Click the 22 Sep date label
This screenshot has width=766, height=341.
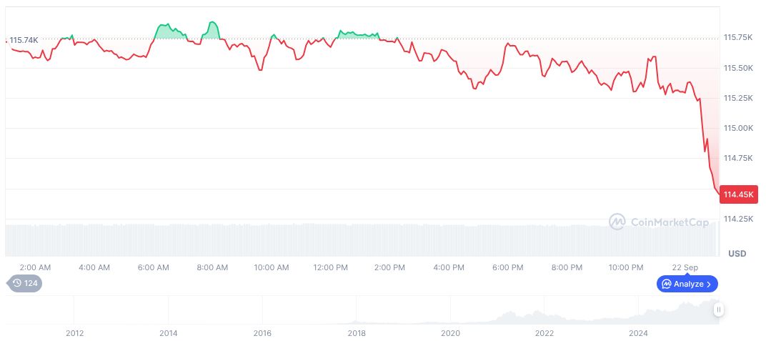coord(685,267)
